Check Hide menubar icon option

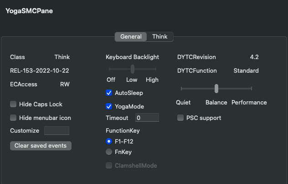click(x=13, y=118)
